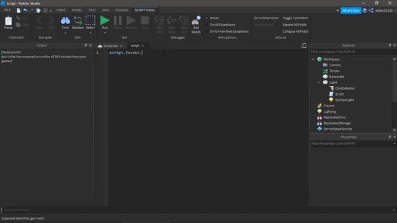Click the Select tool with dashed square
397x223 pixels.
91,23
